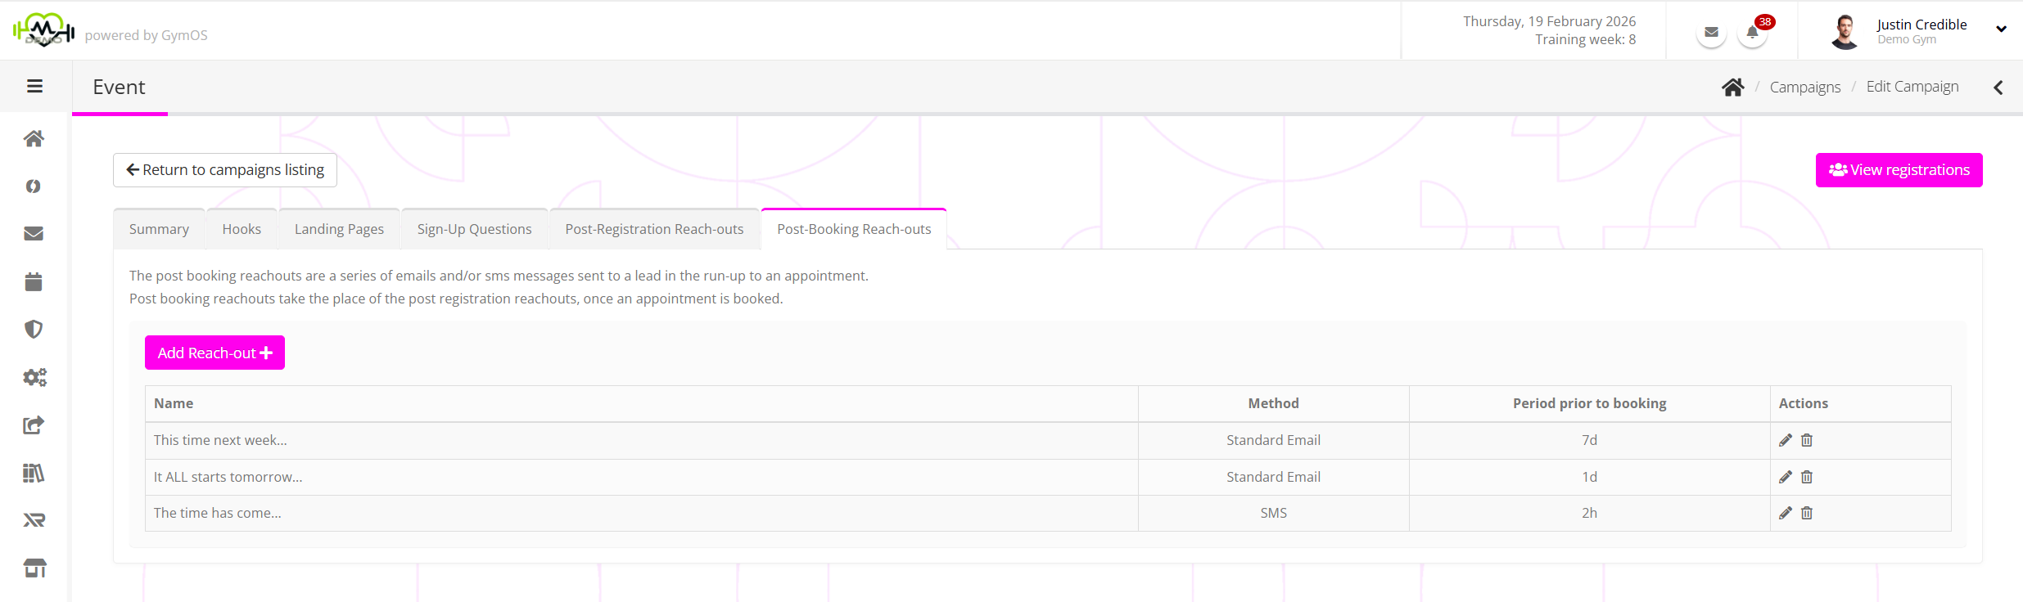Click the Add Reach-out button
Viewport: 2023px width, 602px height.
pos(214,353)
